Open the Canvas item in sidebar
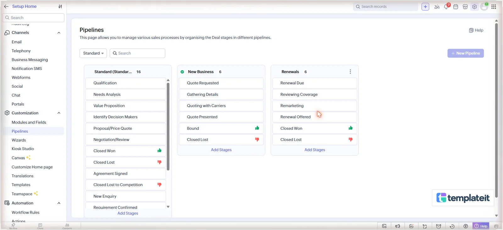The width and height of the screenshot is (503, 230). point(18,158)
